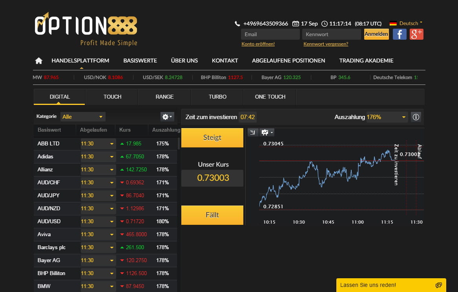Open expiry dropdown for AUD/CHF
The width and height of the screenshot is (458, 292).
tap(98, 183)
